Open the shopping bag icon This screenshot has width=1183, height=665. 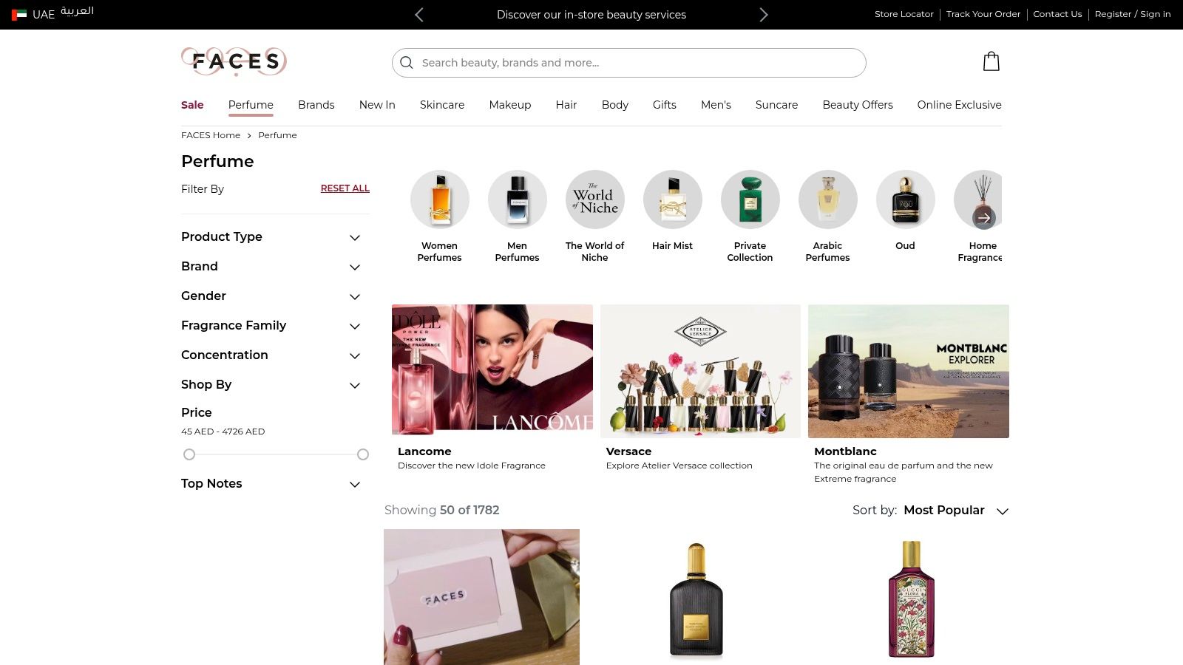(x=991, y=61)
